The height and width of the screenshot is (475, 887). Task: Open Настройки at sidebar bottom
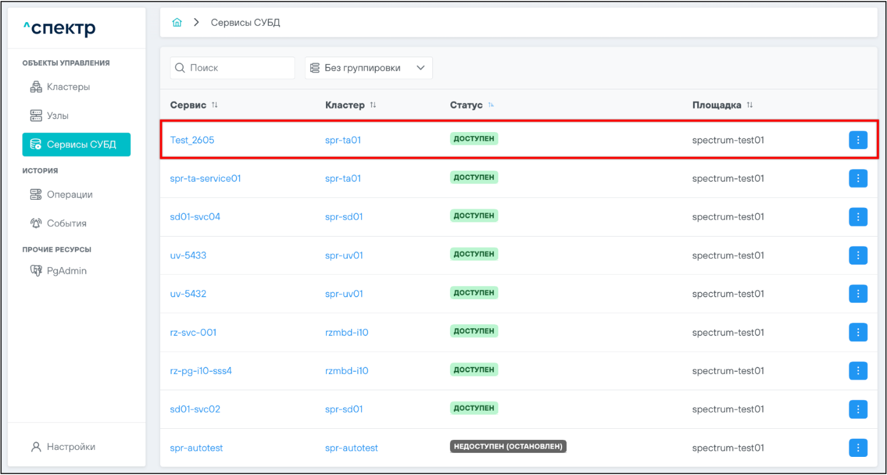[70, 447]
